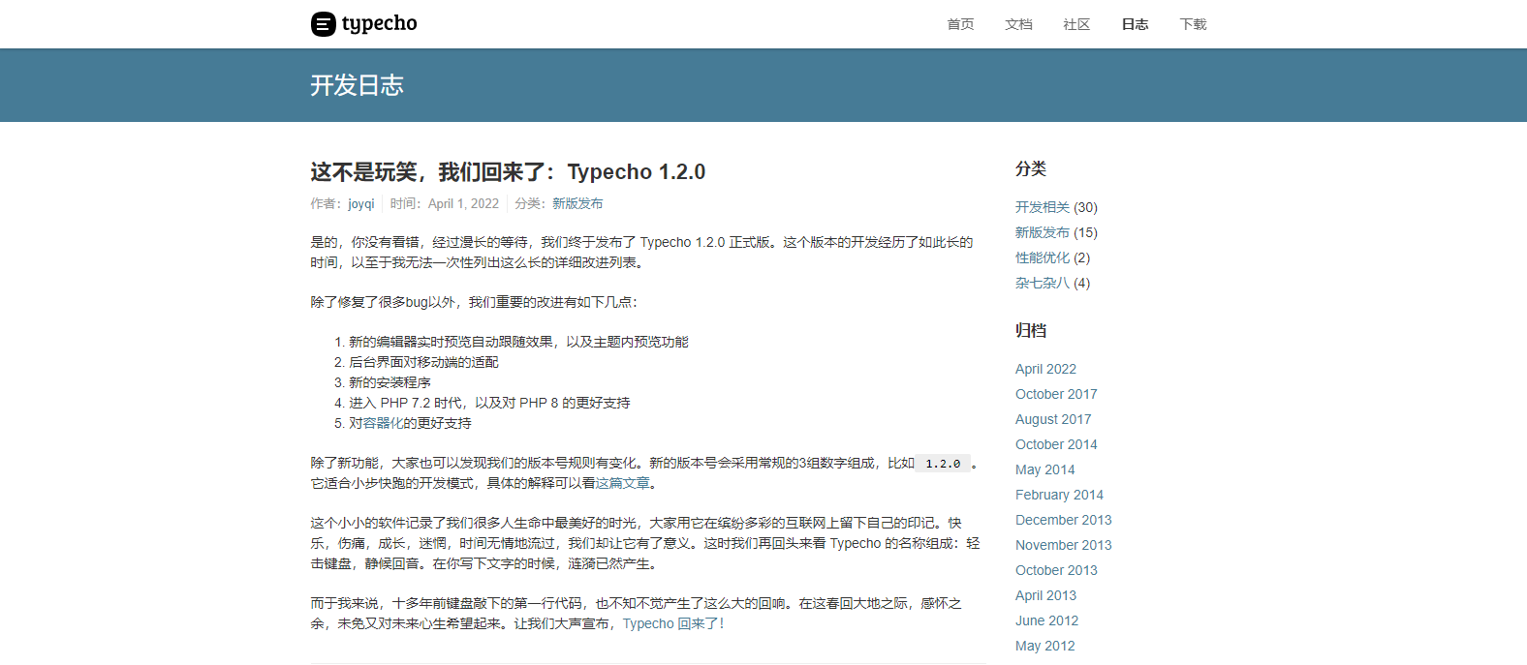1527x665 pixels.
Task: Click list item 新的编辑器实时预览
Action: point(518,342)
